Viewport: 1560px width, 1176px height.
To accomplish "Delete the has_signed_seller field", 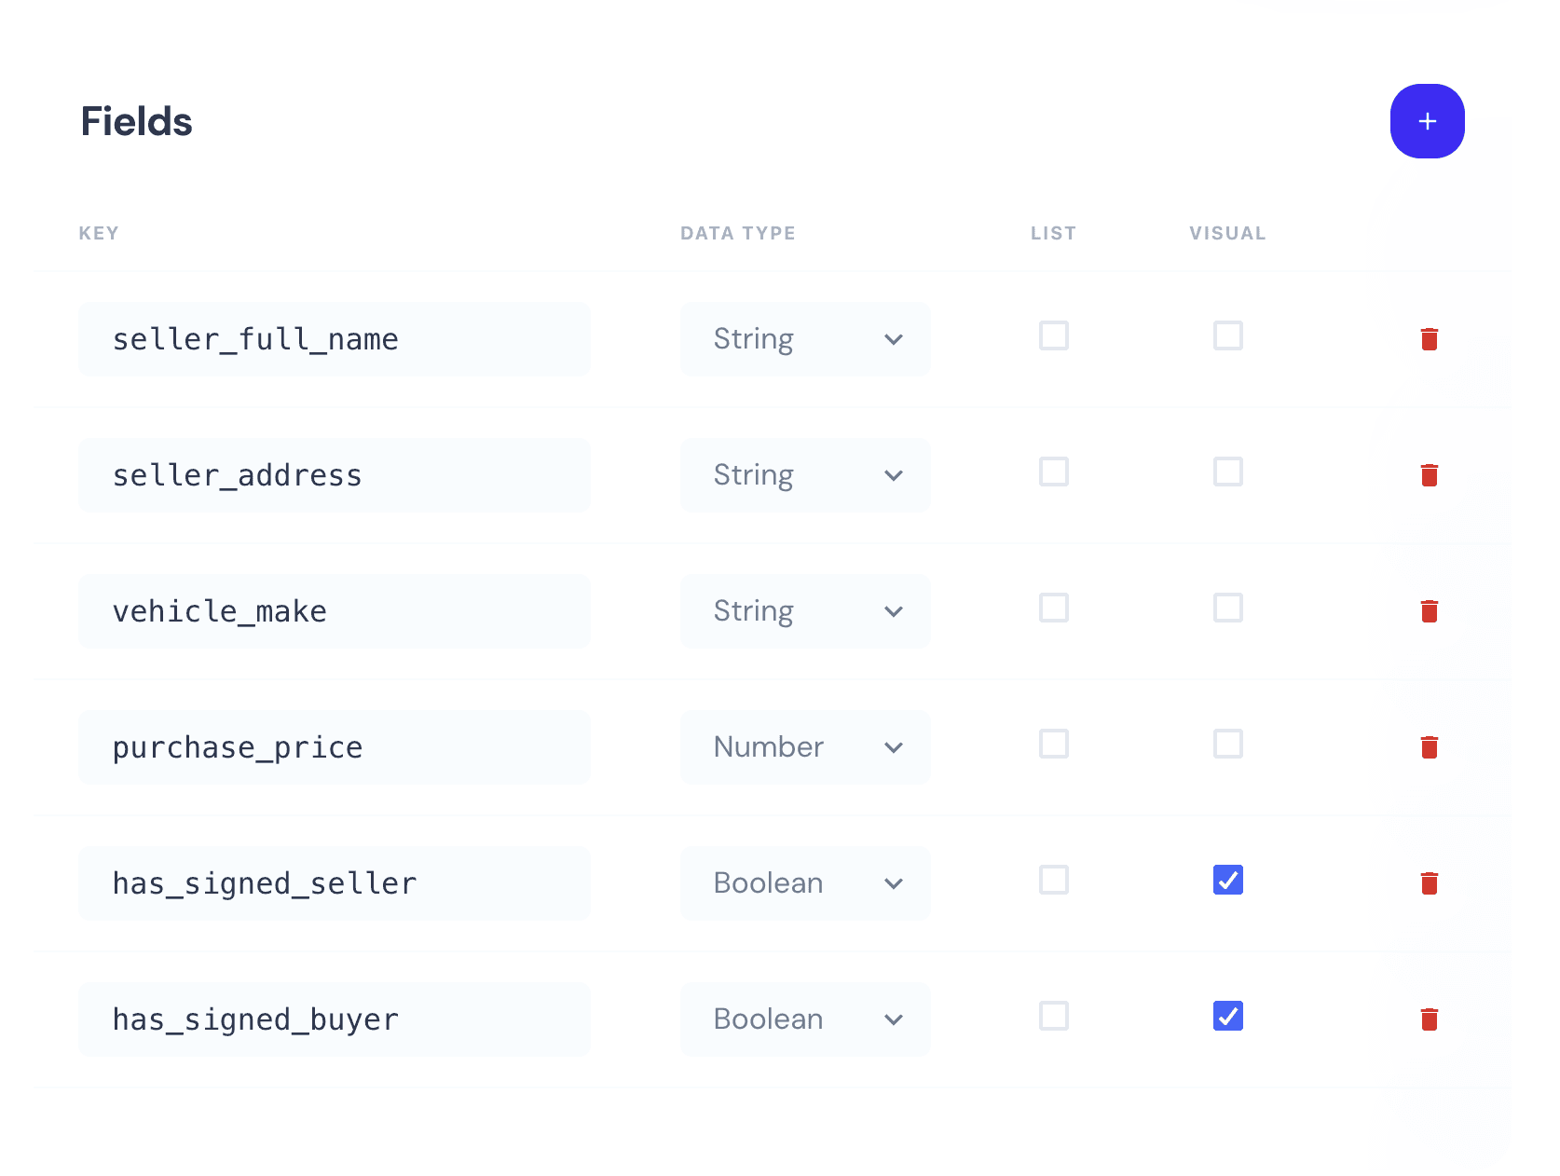I will coord(1431,883).
